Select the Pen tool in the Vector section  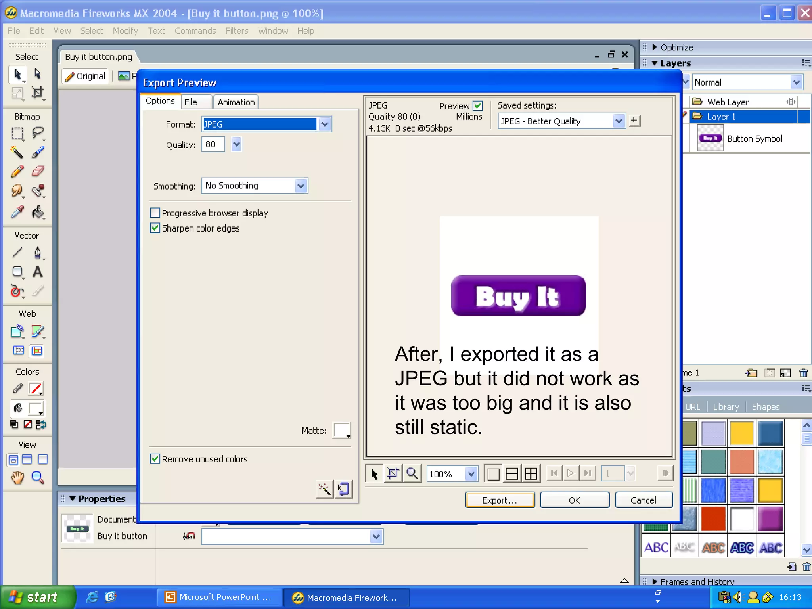[37, 253]
